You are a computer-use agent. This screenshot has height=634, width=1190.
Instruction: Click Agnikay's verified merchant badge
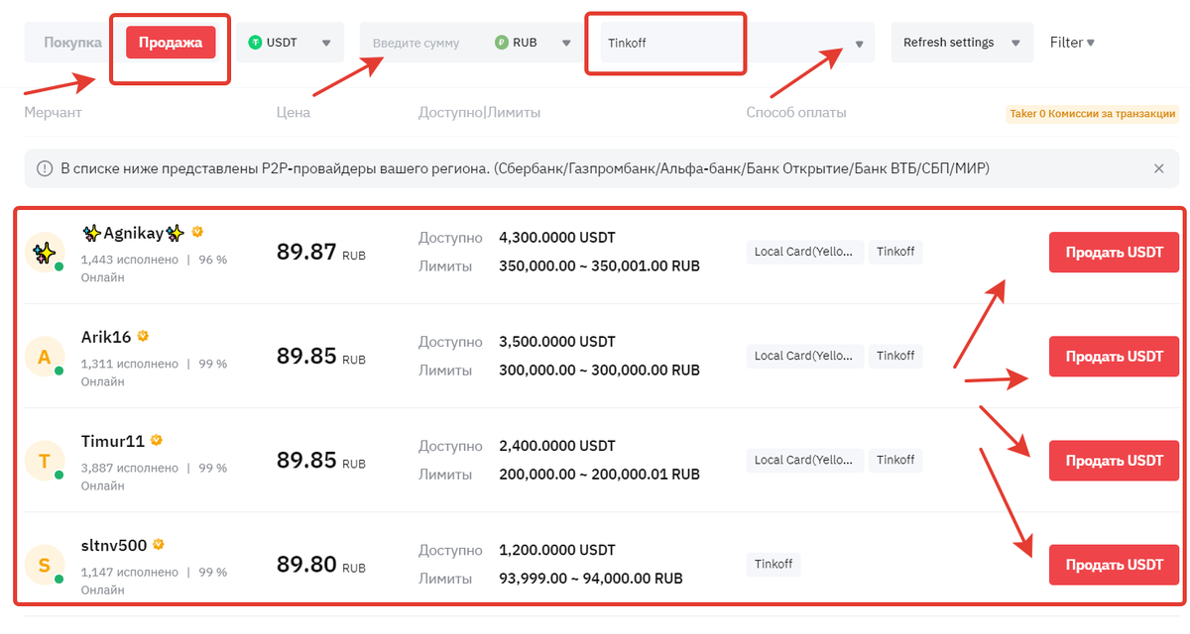coord(197,232)
